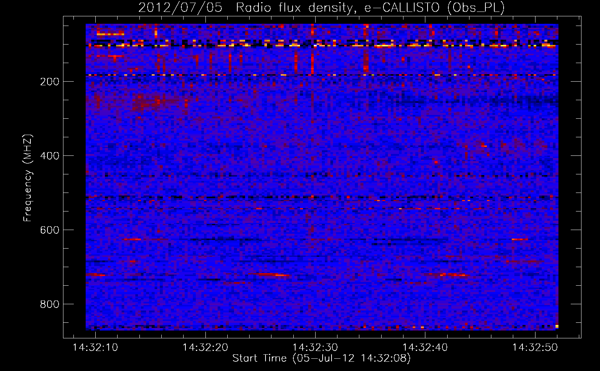Click the plot title '2012/07/05 Radio flux density'

(245, 7)
